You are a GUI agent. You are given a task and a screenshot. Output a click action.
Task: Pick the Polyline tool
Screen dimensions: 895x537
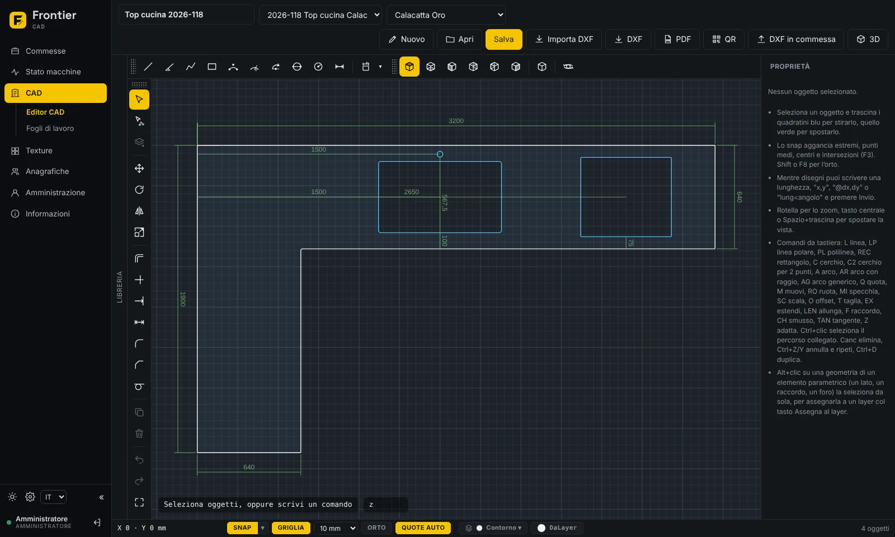click(x=191, y=67)
